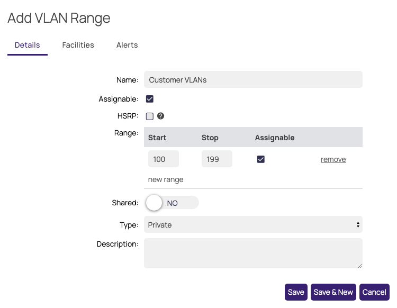Switch to the Details tab

(x=28, y=45)
